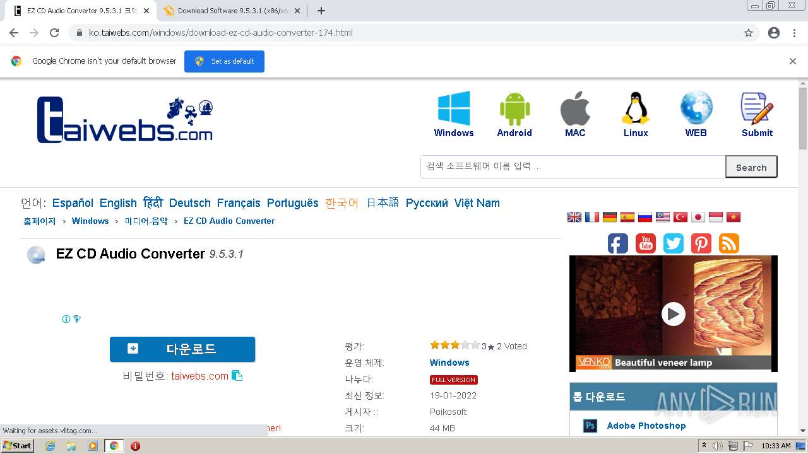The height and width of the screenshot is (454, 808).
Task: Open a new browser tab
Action: tap(321, 11)
